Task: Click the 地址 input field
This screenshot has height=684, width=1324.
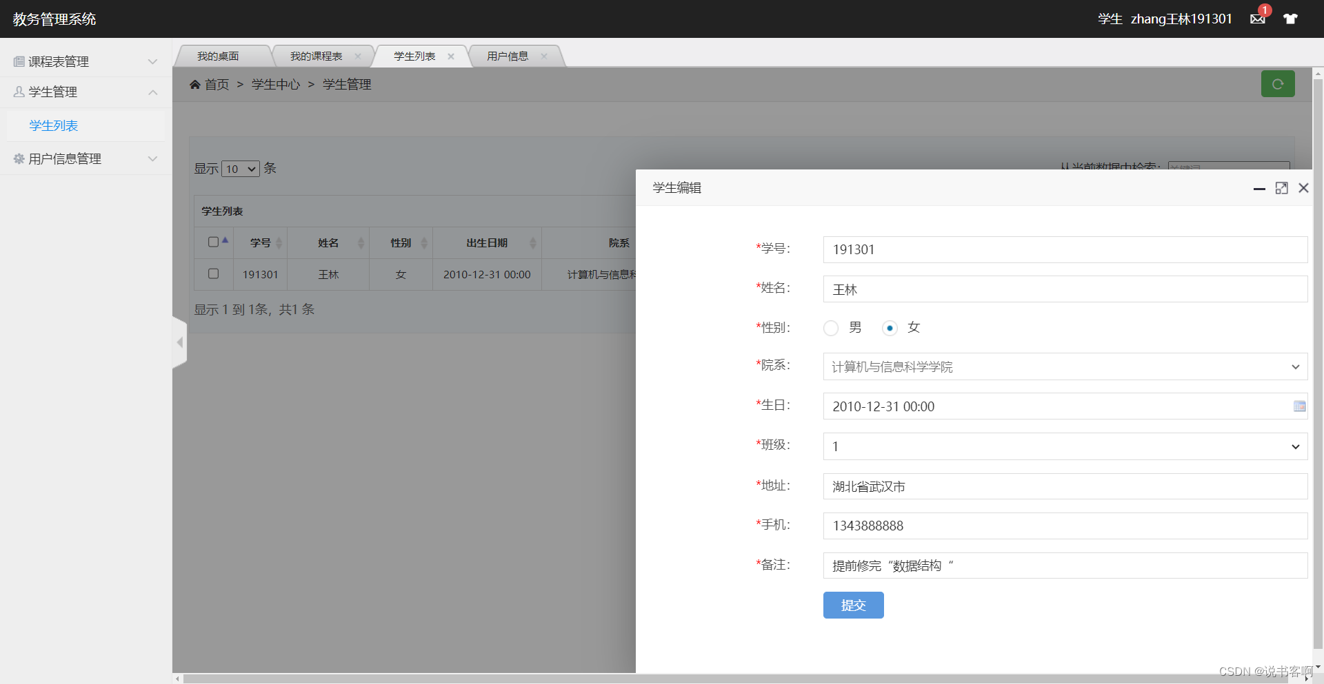Action: point(1065,486)
